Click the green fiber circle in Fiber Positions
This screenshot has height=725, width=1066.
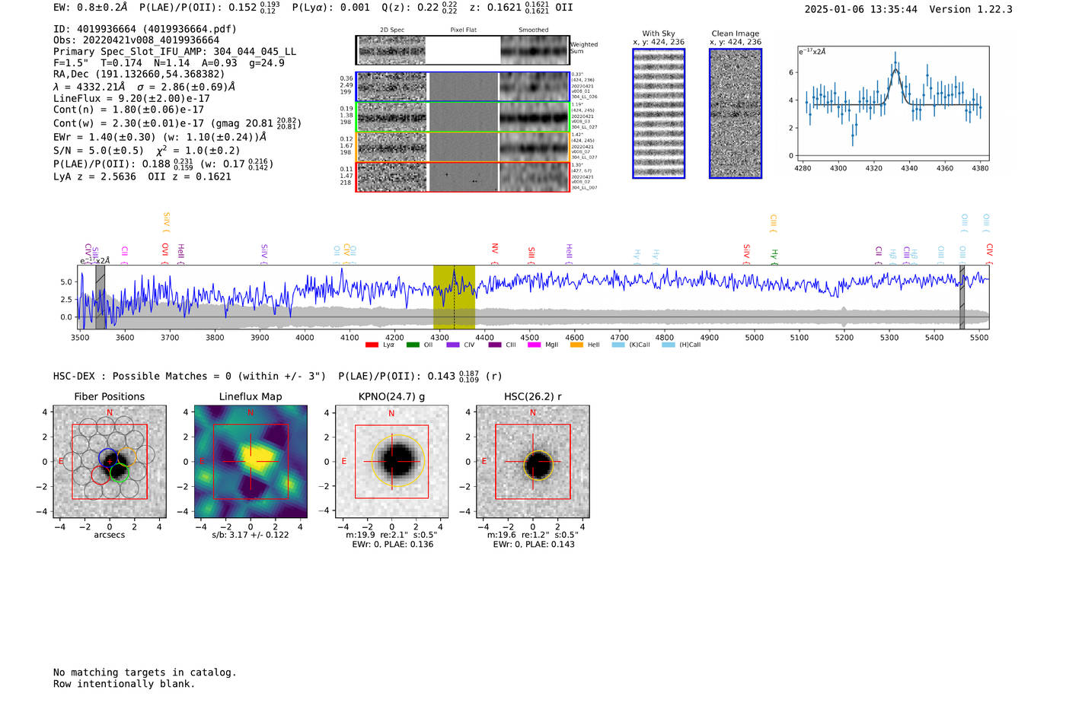120,472
